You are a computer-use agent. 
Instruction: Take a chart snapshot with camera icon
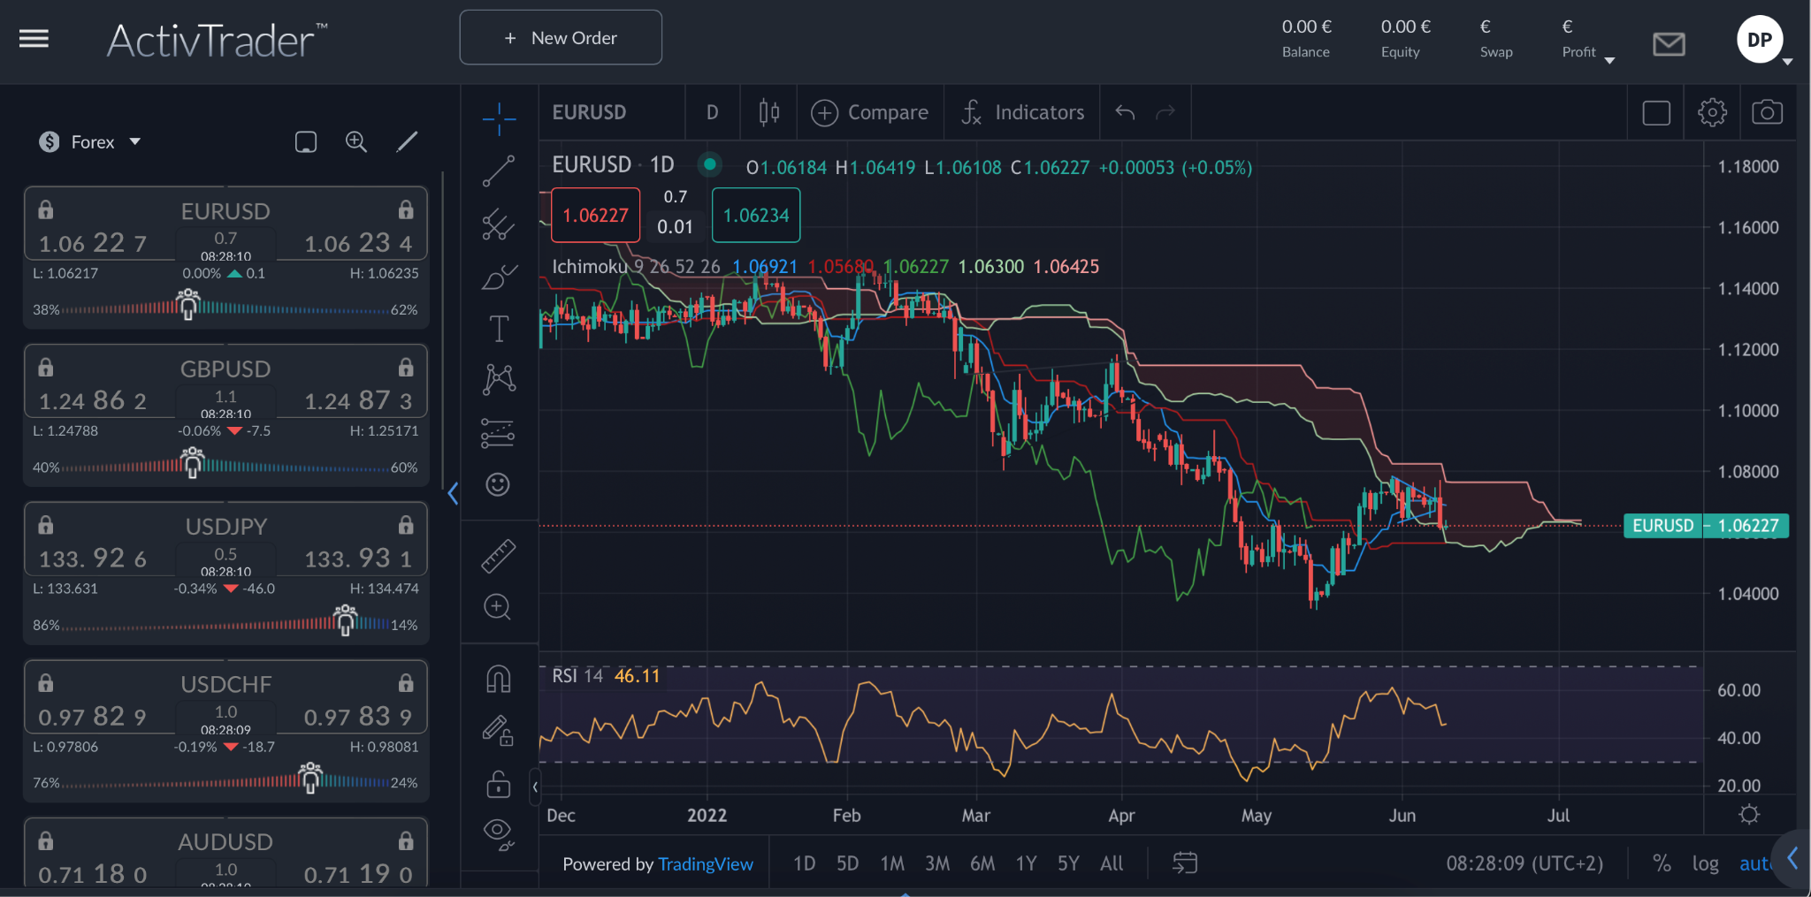click(x=1767, y=113)
